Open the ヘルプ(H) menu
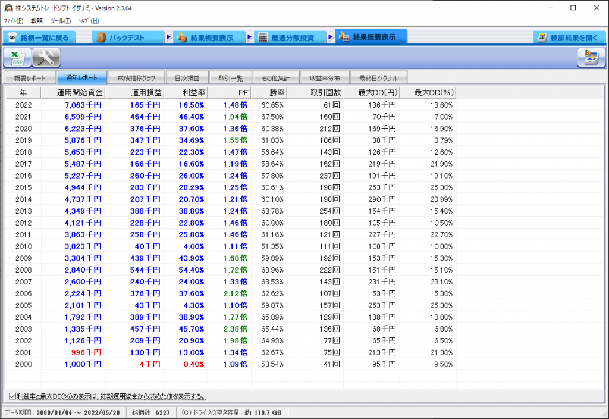 tap(89, 21)
